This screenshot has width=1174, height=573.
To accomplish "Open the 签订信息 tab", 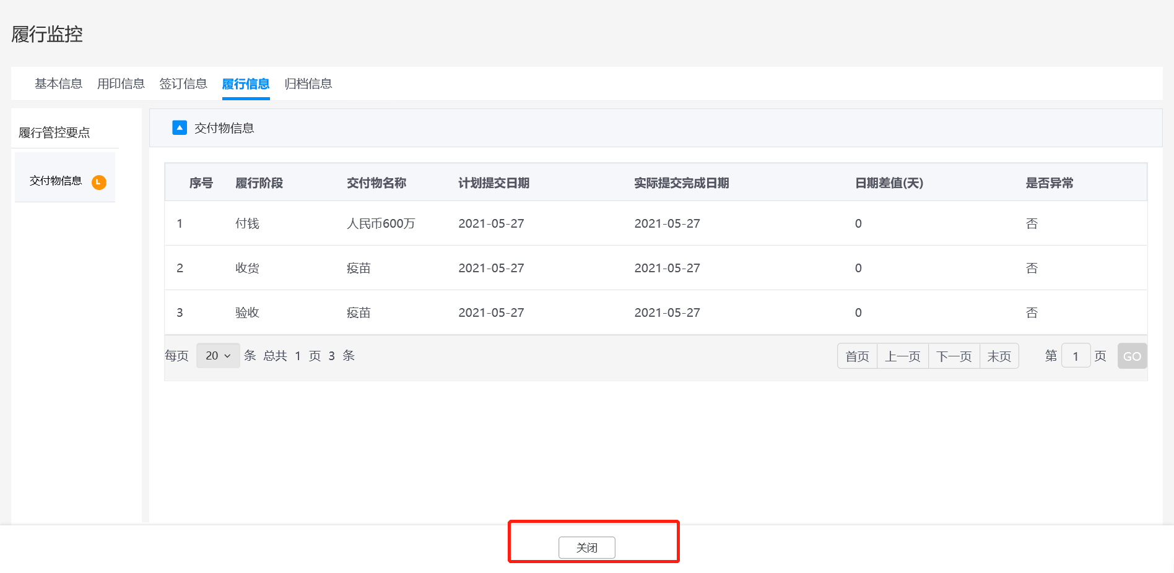I will point(183,84).
